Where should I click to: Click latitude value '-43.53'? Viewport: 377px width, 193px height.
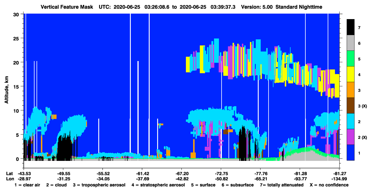[x=23, y=174]
